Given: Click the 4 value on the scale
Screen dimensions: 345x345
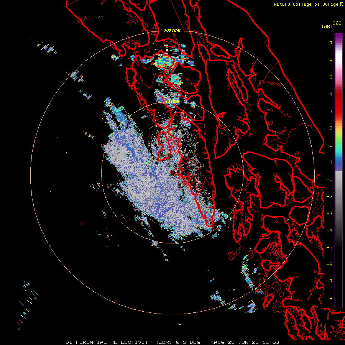Looking at the screenshot, I should (331, 94).
